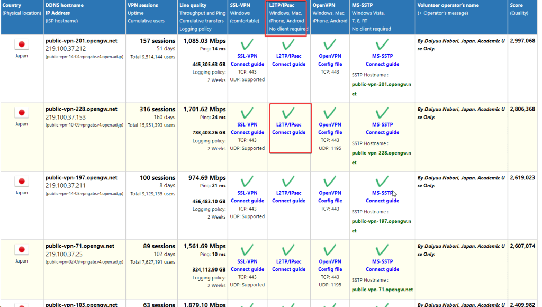Click L2TP/IPsec green checkmark in public-vpn-228 row
Viewport: 542px width, 307px height.
coord(288,113)
